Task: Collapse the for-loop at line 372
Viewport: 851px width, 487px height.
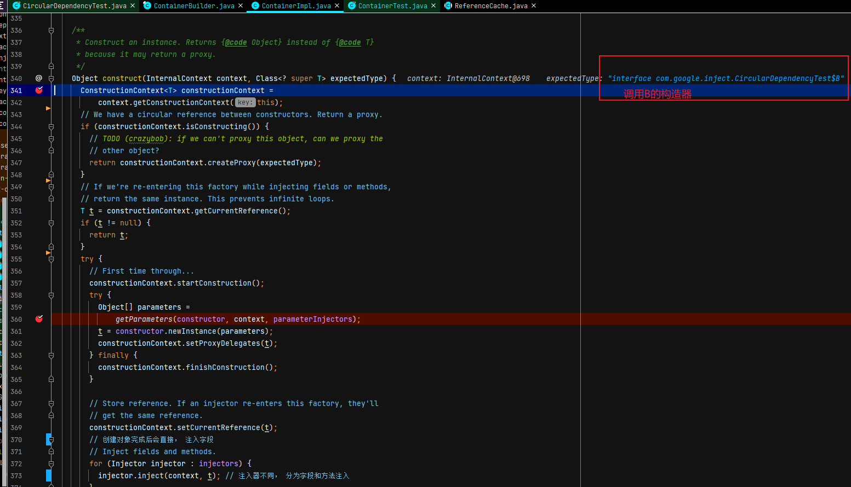Action: (x=51, y=463)
